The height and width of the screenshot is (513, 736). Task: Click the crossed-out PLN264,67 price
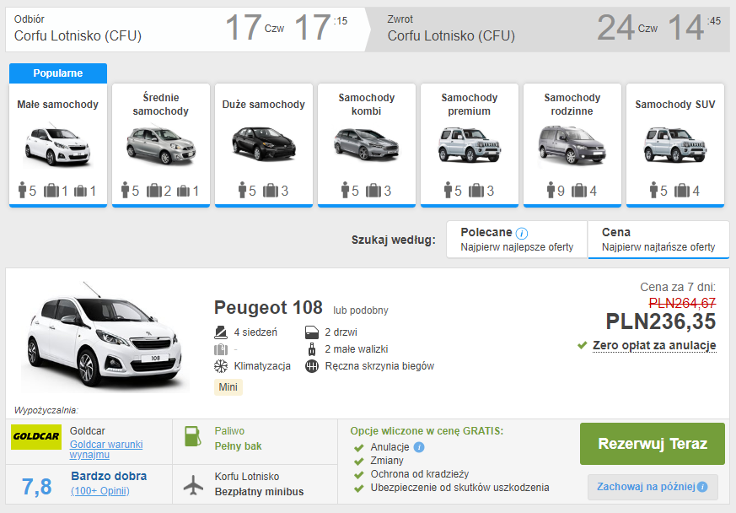pos(682,303)
